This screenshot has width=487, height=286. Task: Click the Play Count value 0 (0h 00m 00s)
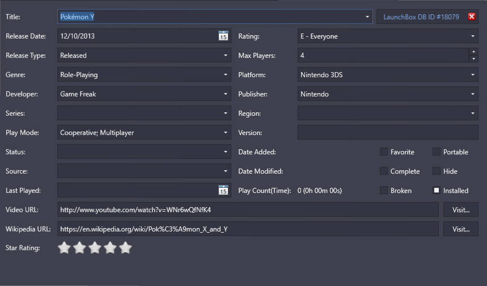tap(320, 191)
